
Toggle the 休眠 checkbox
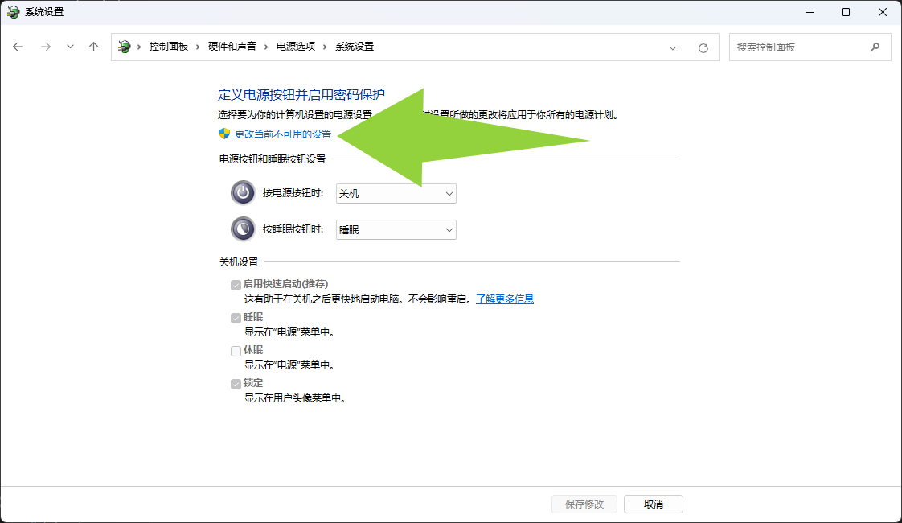tap(236, 351)
